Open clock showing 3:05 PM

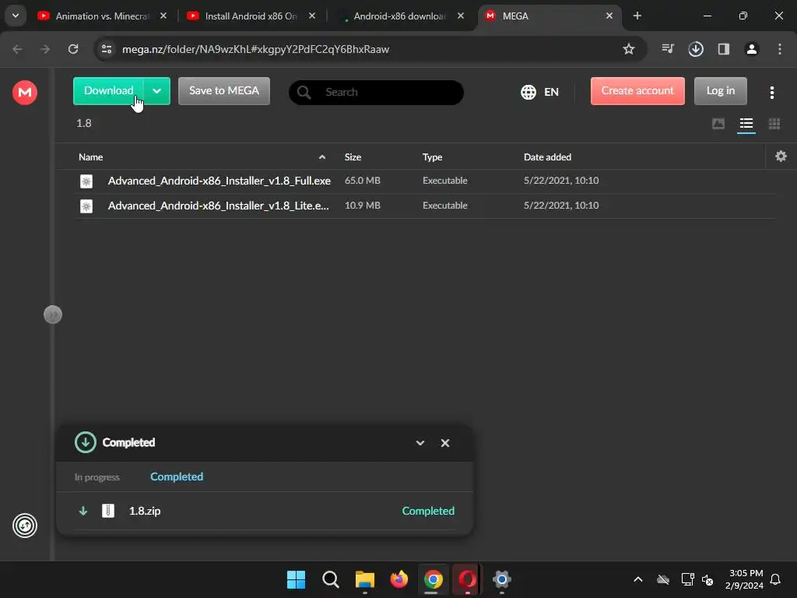(x=744, y=579)
